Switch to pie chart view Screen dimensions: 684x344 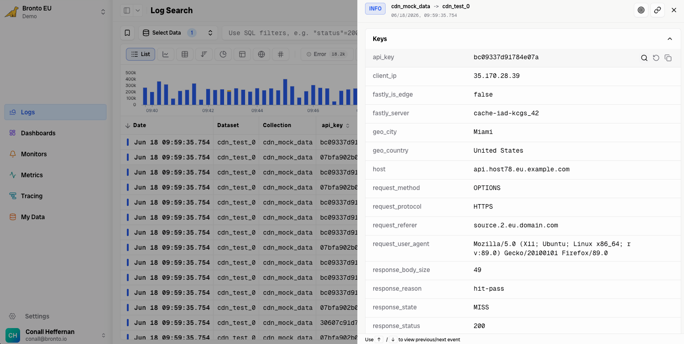coord(223,54)
